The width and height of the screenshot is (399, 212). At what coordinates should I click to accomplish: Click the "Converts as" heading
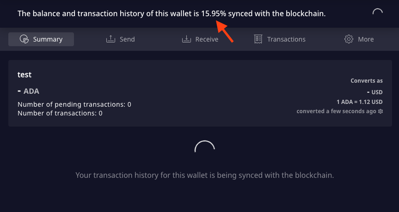367,81
